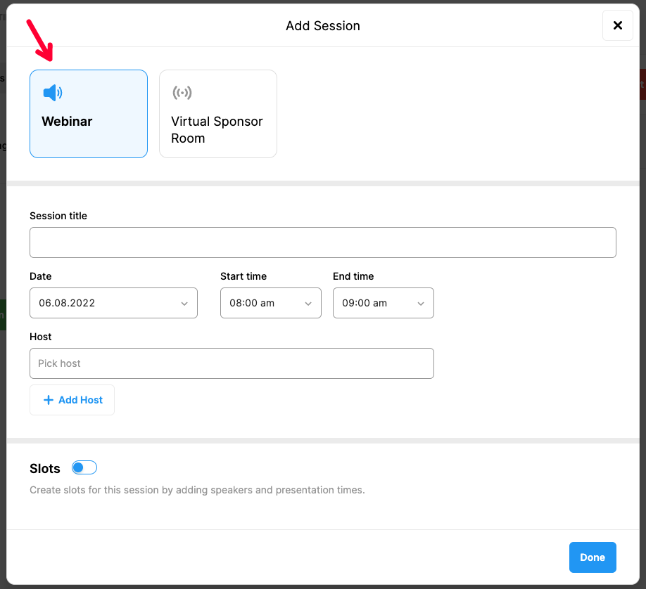The height and width of the screenshot is (589, 646).
Task: Click the broadcast signal icon for Virtual Sponsor Room
Action: [182, 93]
